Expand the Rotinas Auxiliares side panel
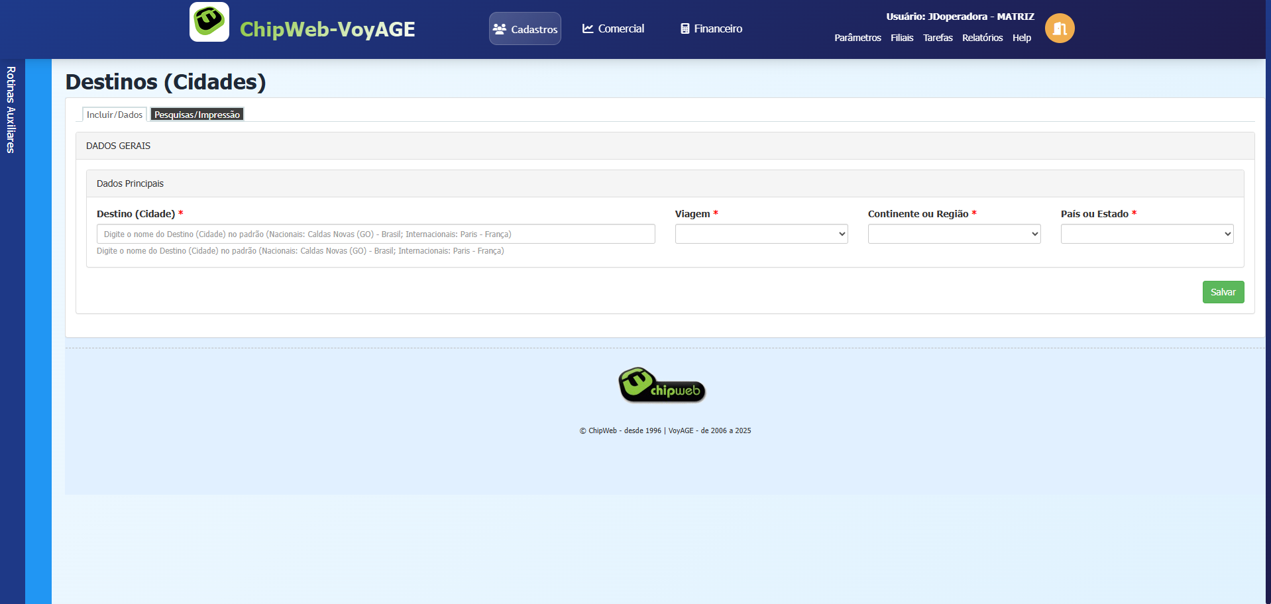Image resolution: width=1271 pixels, height=604 pixels. [x=11, y=110]
